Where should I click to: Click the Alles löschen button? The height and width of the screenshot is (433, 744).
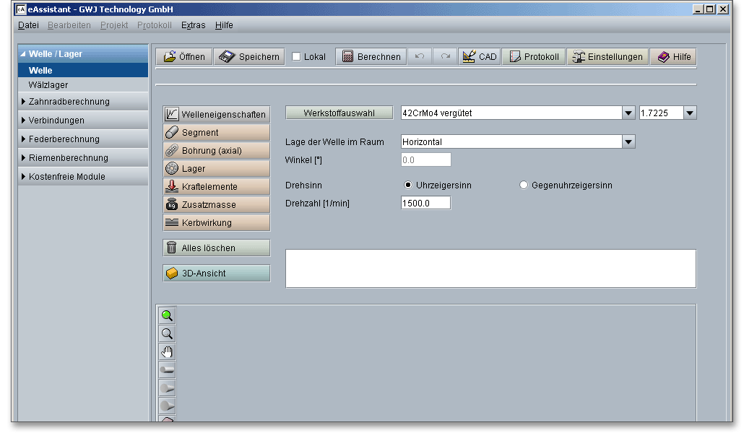[217, 248]
